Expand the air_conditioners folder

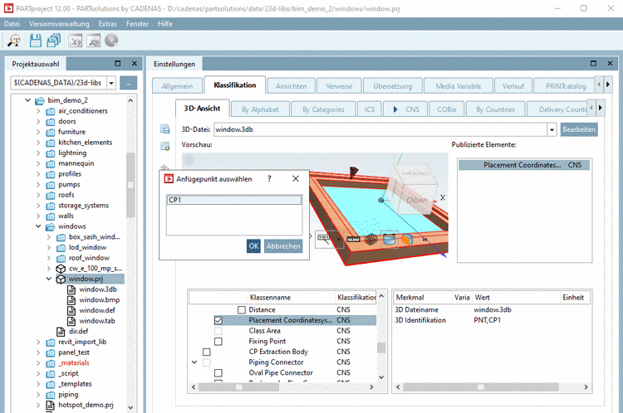click(x=38, y=111)
